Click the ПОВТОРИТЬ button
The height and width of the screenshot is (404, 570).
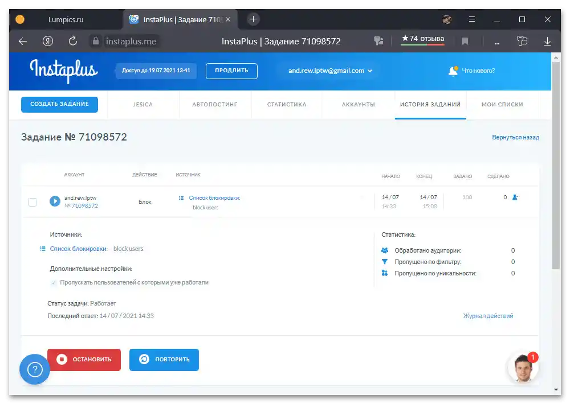pos(164,360)
